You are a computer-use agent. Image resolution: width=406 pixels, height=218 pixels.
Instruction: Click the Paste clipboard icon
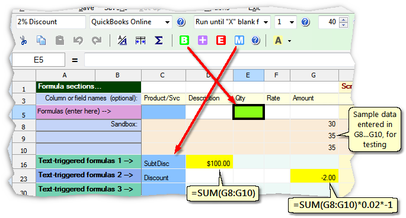[x=60, y=41]
